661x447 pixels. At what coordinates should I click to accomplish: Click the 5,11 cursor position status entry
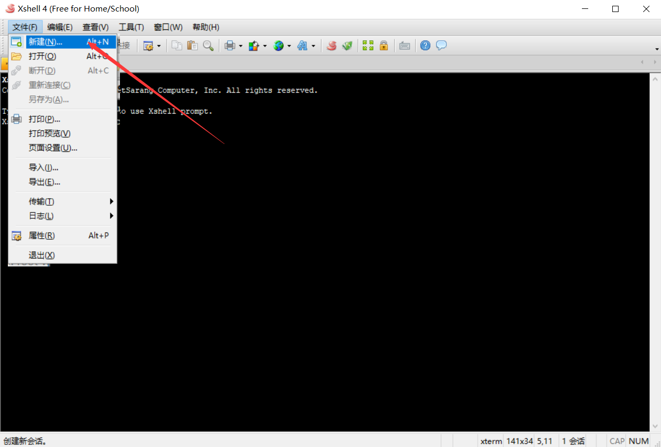coord(545,441)
